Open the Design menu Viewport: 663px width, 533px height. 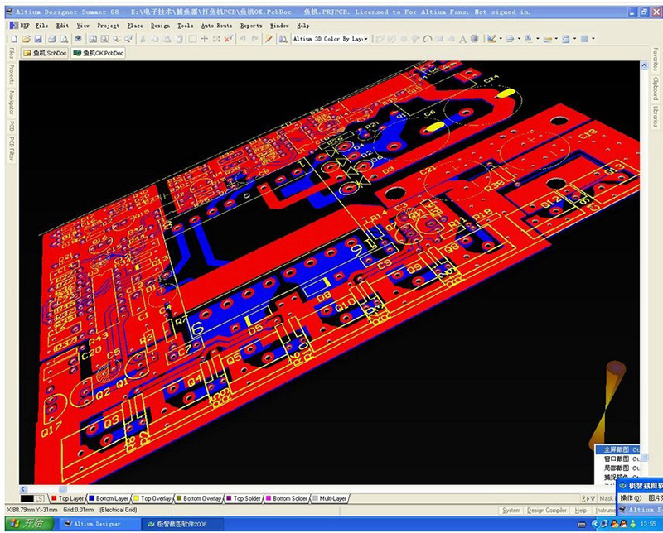coord(160,26)
